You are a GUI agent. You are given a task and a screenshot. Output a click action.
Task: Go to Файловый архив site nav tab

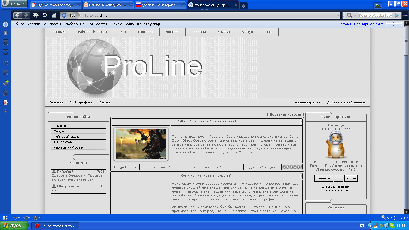(92, 32)
